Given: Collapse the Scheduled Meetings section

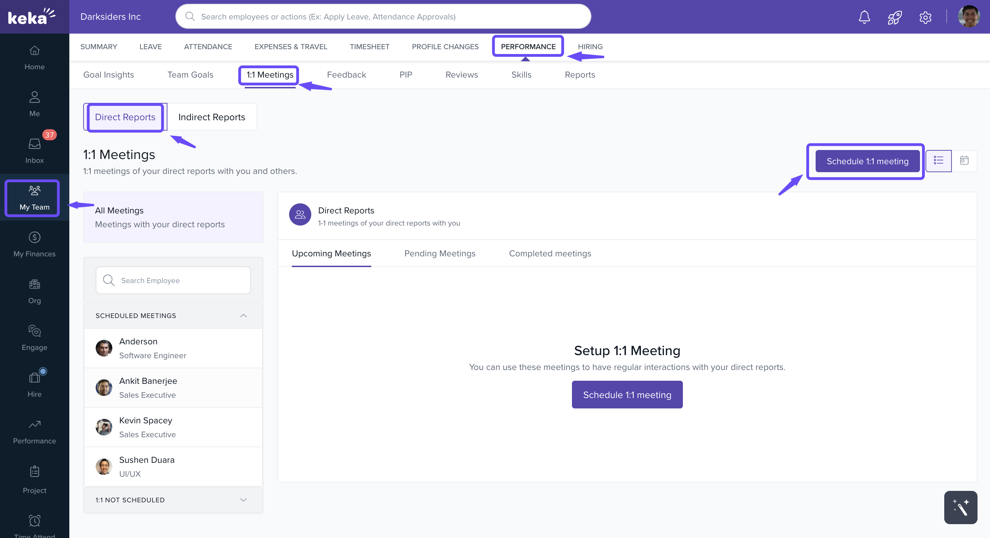Looking at the screenshot, I should point(243,315).
